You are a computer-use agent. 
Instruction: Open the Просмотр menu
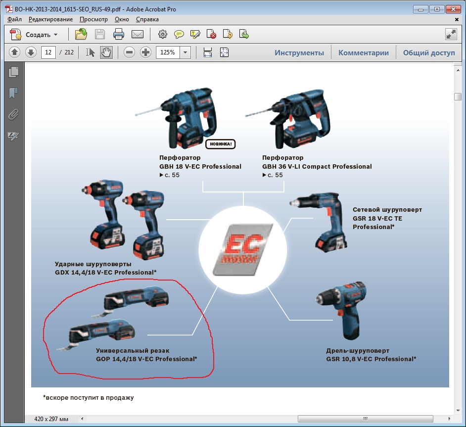click(x=93, y=19)
